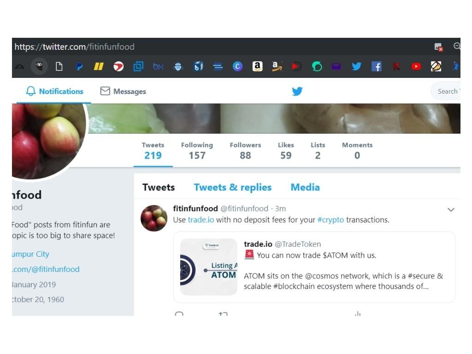Open the blank page bookmark icon

point(59,66)
